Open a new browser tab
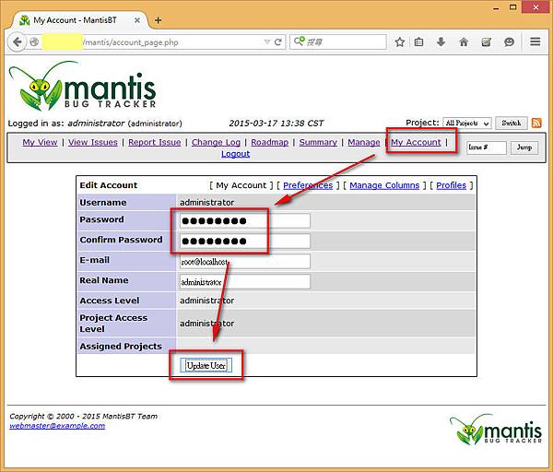 [x=158, y=20]
